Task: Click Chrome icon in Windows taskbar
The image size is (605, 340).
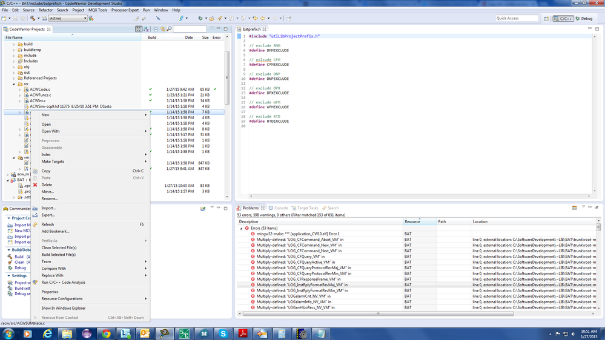Action: pos(106,333)
